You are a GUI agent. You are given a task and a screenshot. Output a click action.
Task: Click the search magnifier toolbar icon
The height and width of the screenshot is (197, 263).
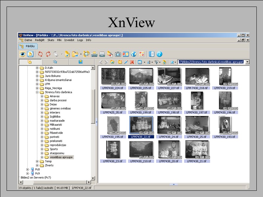86,54
